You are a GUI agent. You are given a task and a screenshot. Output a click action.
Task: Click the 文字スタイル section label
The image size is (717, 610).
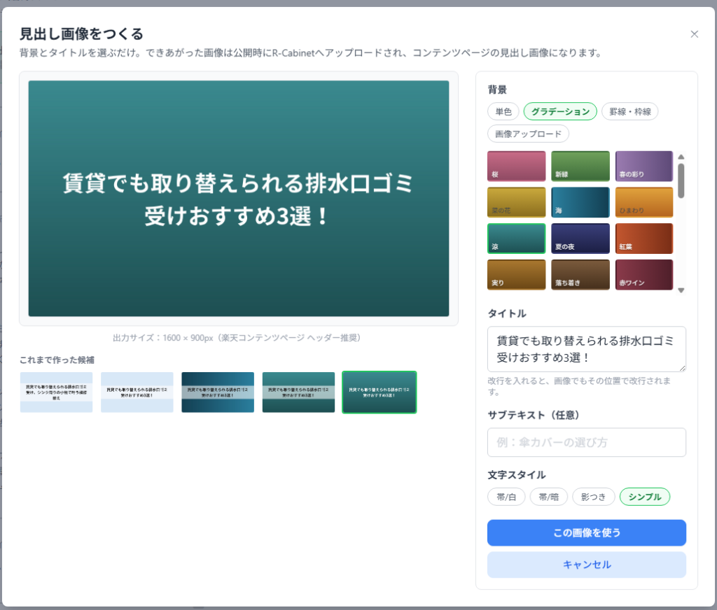click(x=516, y=475)
